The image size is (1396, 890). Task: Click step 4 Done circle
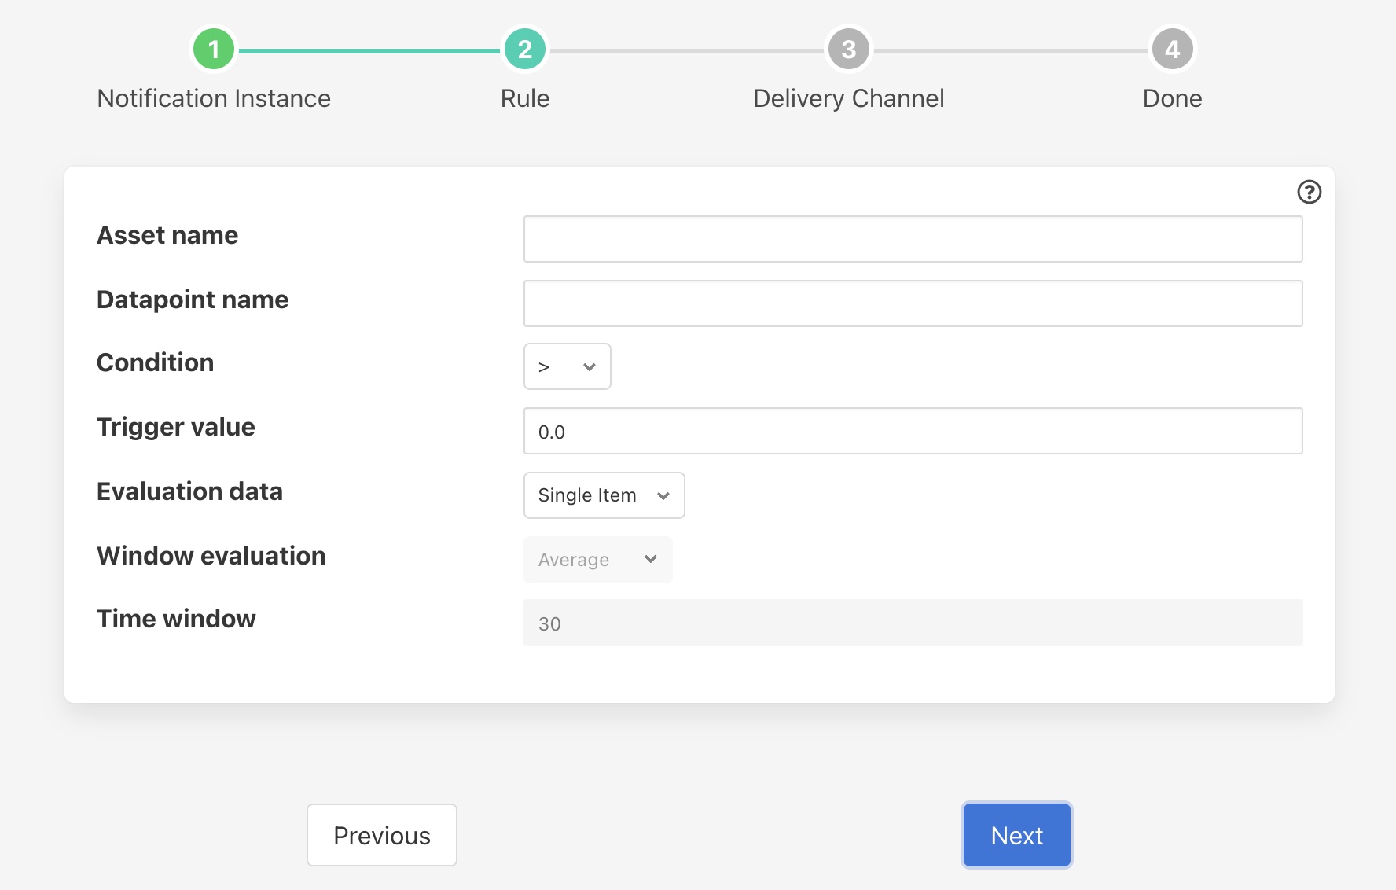click(1172, 50)
